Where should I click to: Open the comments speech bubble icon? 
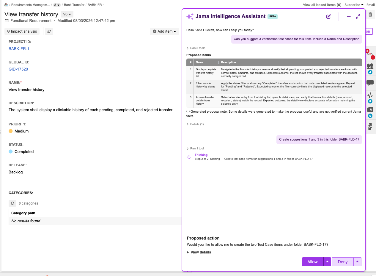coord(370,83)
